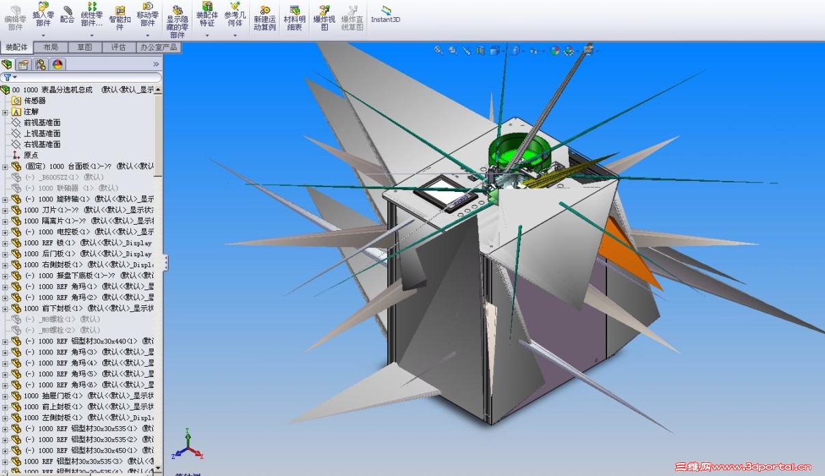Open dropdown arrow under 线性零部件
825x476 pixels.
point(92,36)
